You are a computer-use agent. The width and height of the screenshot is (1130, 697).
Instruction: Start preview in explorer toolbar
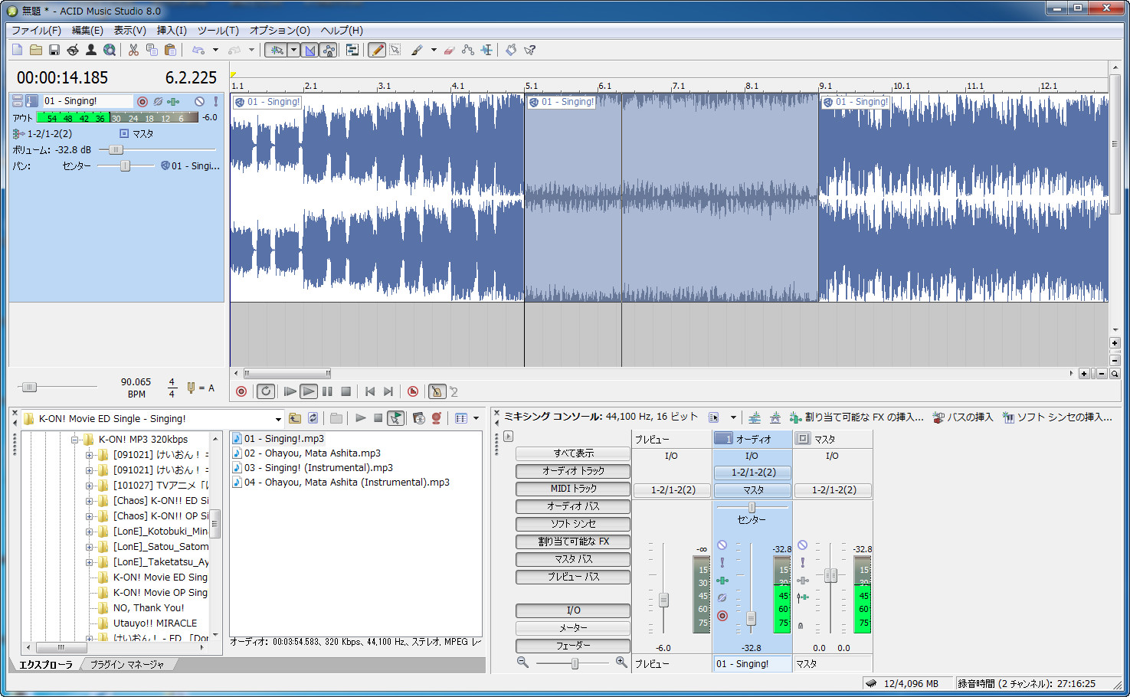tap(360, 418)
